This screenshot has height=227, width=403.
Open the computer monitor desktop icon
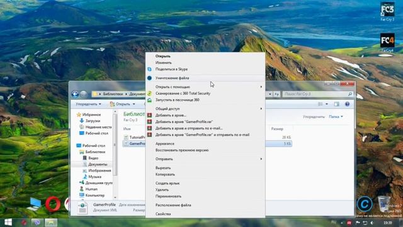pyautogui.click(x=34, y=204)
